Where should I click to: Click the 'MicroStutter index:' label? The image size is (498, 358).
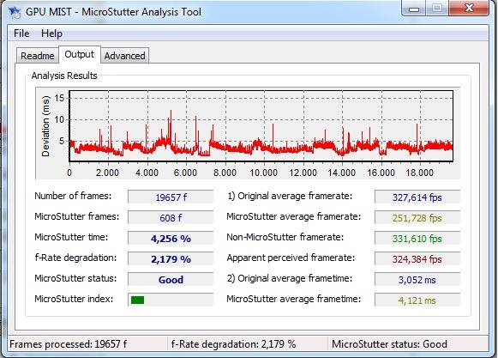point(74,299)
